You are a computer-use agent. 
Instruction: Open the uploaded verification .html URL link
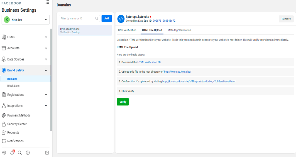pos(199,82)
